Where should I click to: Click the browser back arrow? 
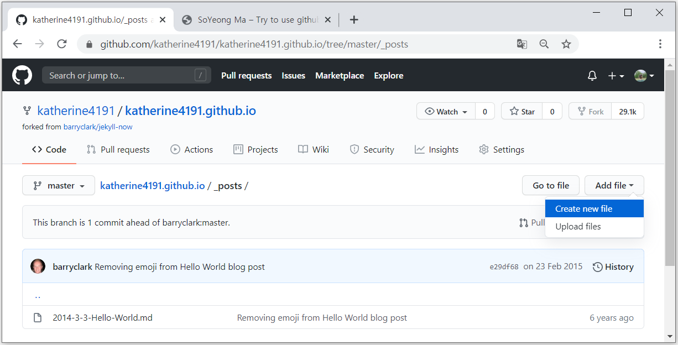click(x=18, y=44)
